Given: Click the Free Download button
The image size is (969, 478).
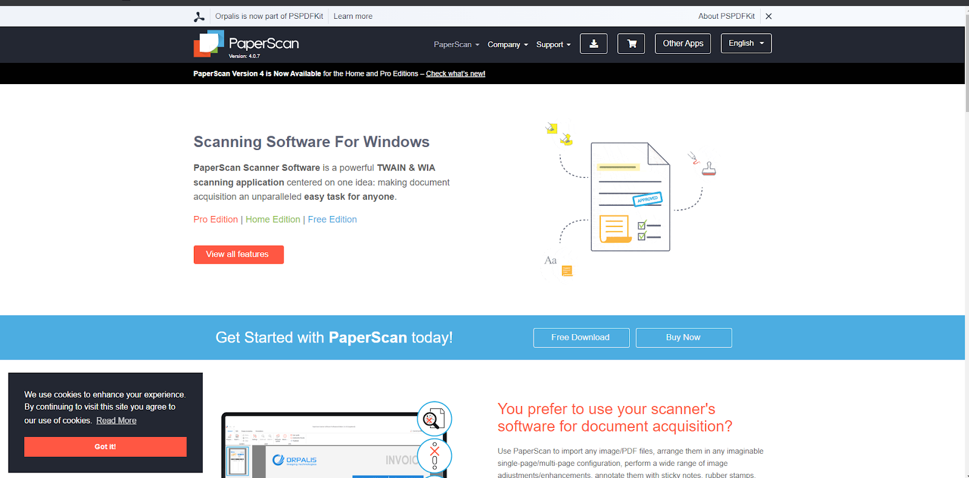Looking at the screenshot, I should point(581,338).
